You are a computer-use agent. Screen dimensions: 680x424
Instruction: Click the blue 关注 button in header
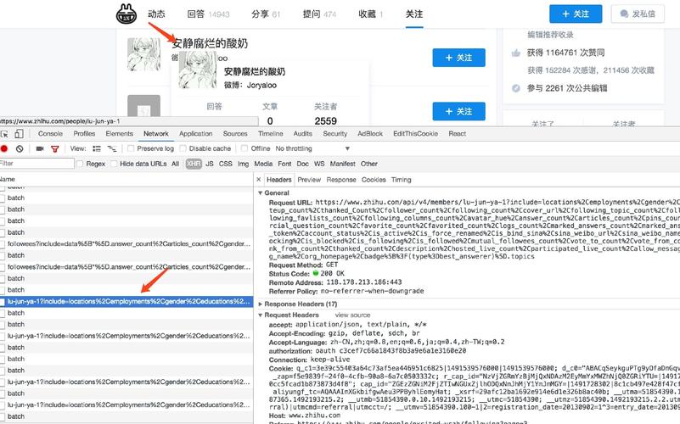(576, 14)
